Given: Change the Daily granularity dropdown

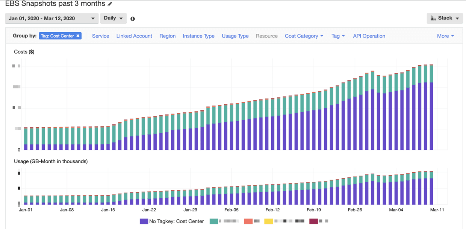Looking at the screenshot, I should 113,18.
